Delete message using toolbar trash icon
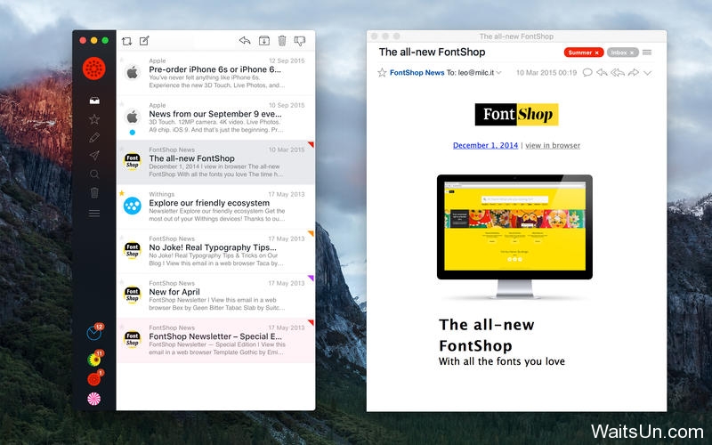Image resolution: width=712 pixels, height=445 pixels. pyautogui.click(x=282, y=41)
